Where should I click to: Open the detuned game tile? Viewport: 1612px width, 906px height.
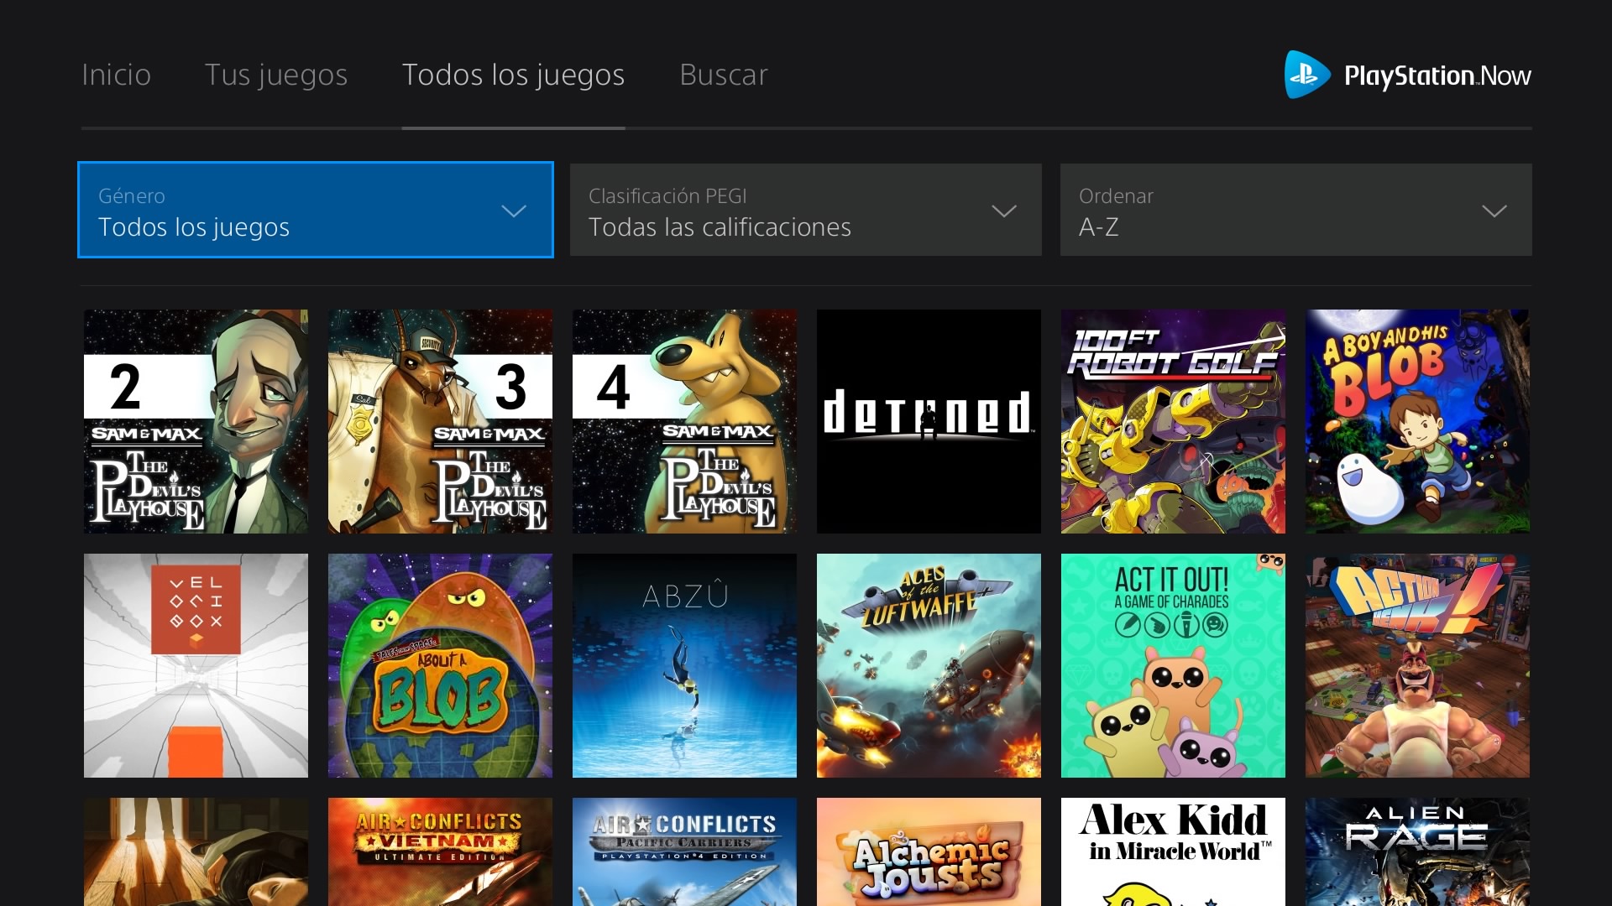tap(929, 421)
